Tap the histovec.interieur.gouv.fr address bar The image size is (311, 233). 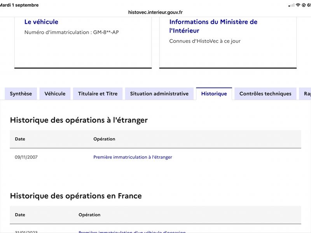155,12
